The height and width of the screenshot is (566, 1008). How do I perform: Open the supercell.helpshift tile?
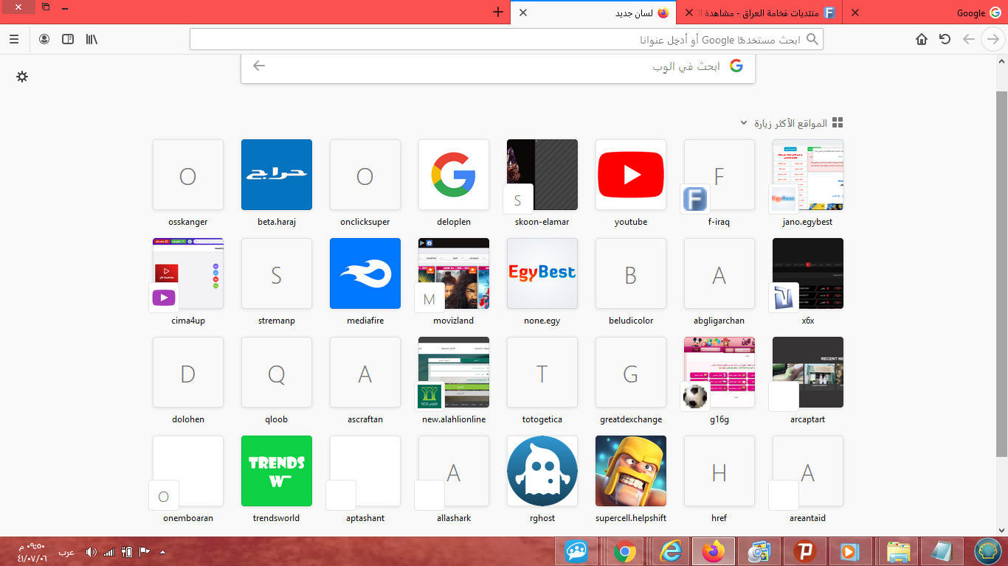[631, 471]
